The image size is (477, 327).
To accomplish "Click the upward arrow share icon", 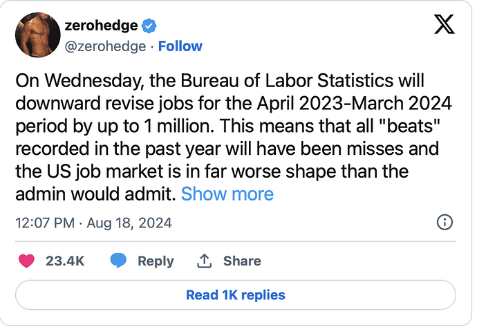I will click(x=205, y=261).
